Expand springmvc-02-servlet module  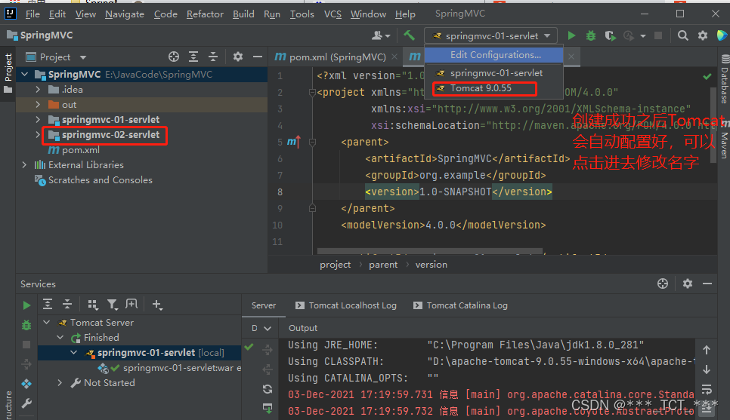tap(39, 135)
